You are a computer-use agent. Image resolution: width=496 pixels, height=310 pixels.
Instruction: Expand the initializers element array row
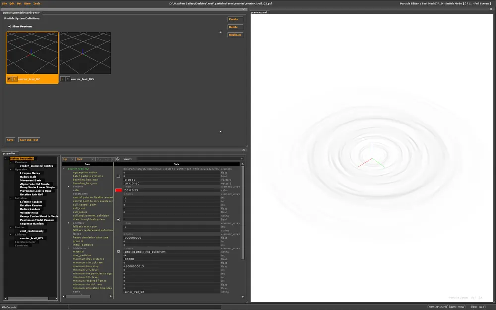tap(69, 248)
